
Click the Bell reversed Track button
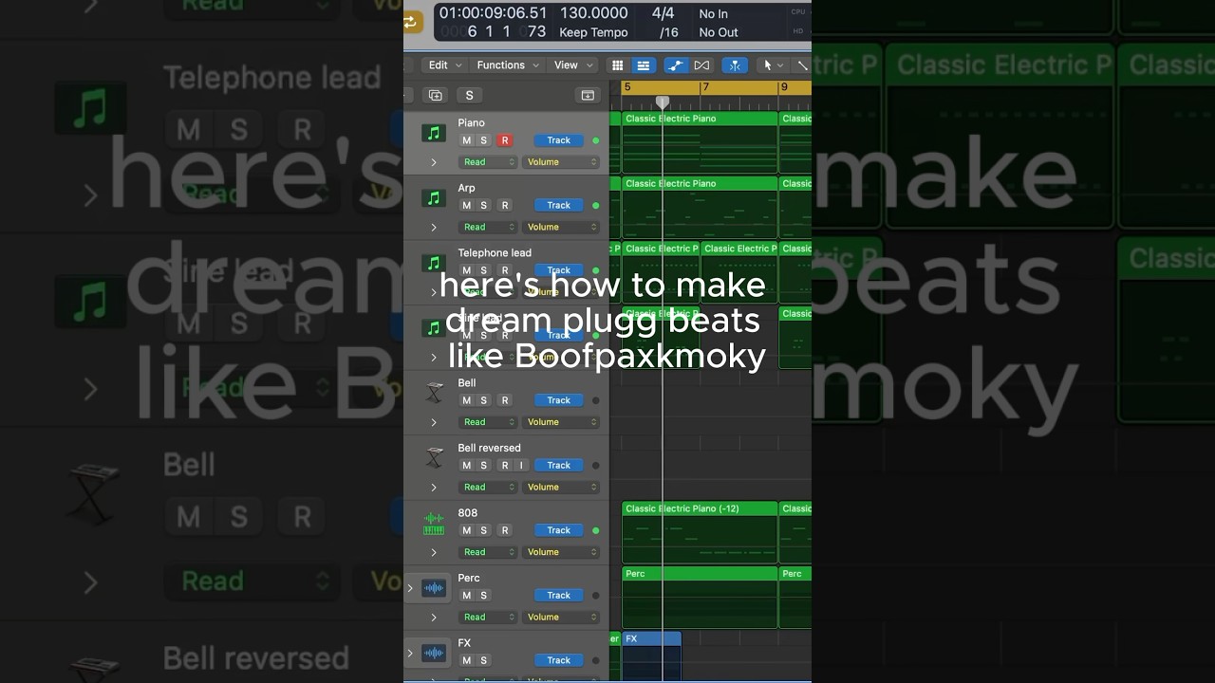click(559, 465)
